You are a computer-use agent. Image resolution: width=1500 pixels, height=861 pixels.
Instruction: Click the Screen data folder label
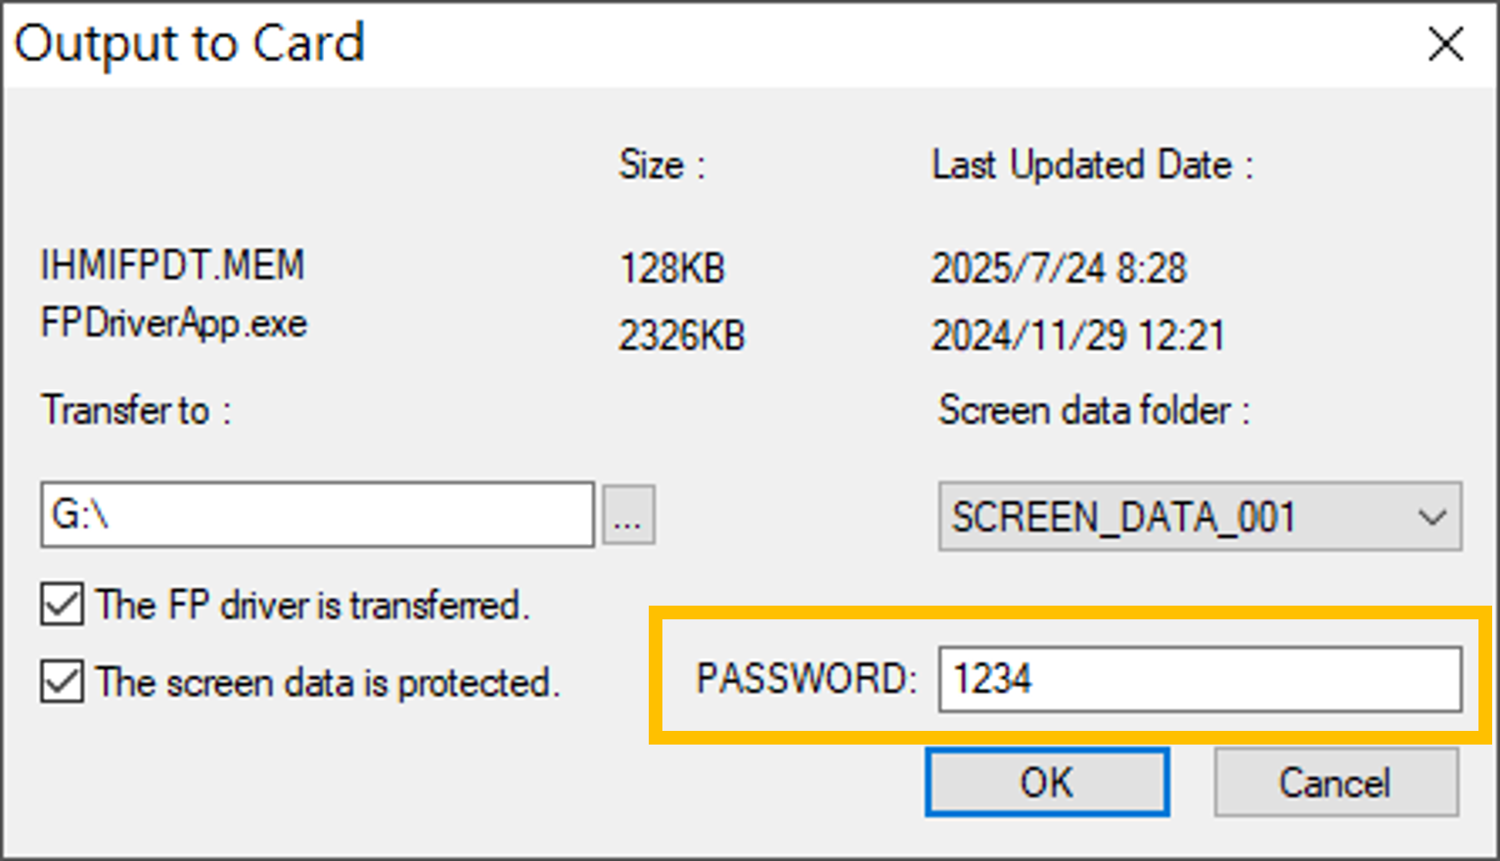point(1094,411)
